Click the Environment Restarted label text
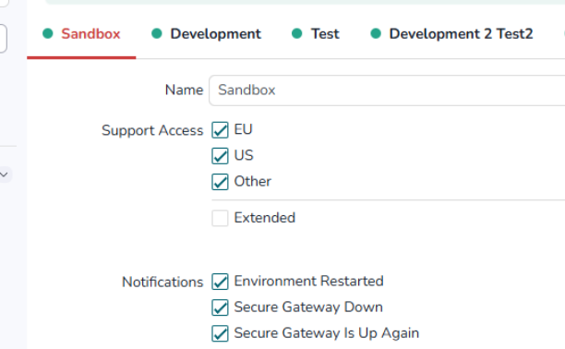Image resolution: width=565 pixels, height=349 pixels. pos(308,282)
